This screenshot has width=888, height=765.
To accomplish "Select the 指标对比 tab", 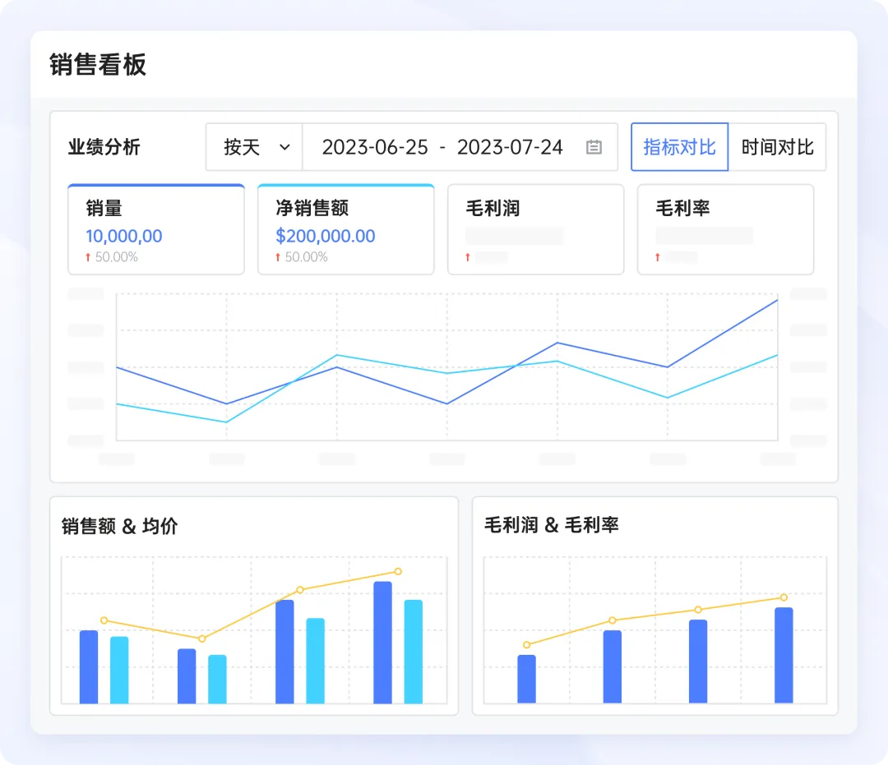I will [x=680, y=147].
